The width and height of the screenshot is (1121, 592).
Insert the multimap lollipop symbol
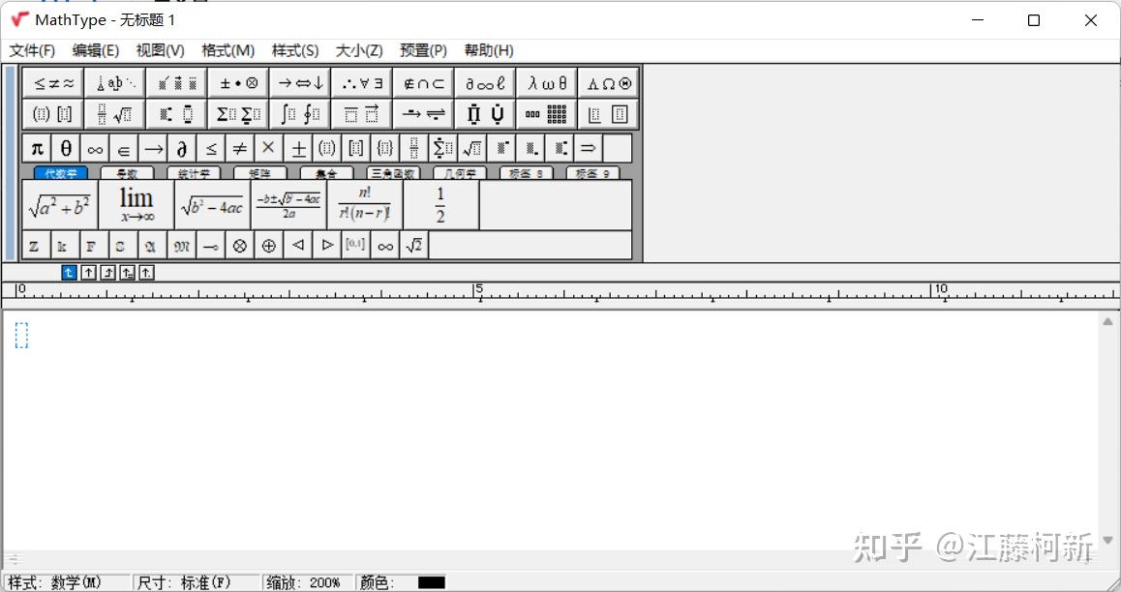[211, 246]
